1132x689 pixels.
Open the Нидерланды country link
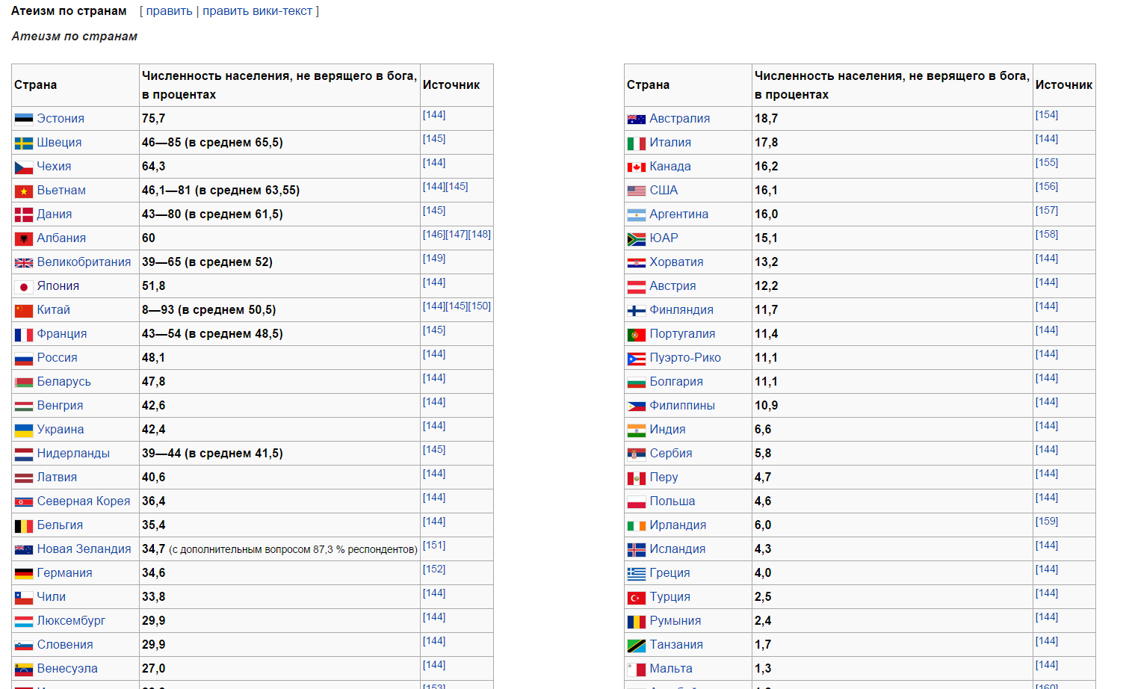[x=73, y=454]
